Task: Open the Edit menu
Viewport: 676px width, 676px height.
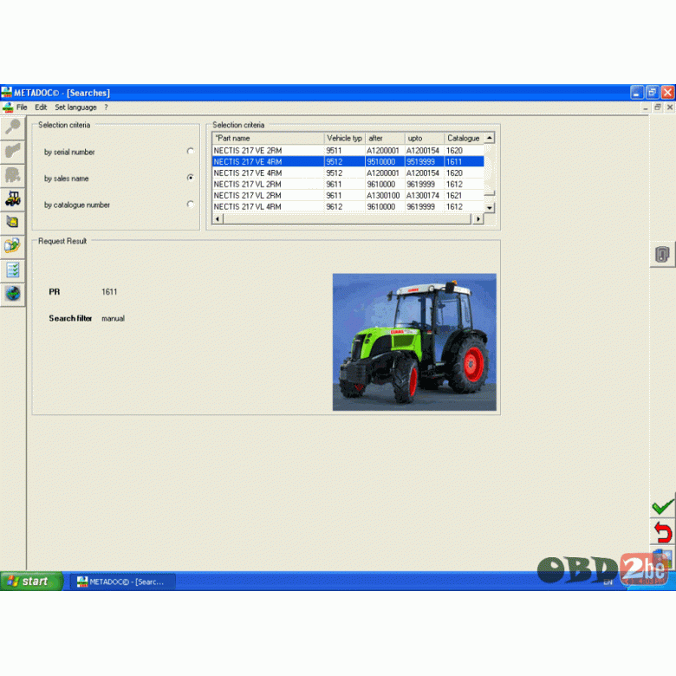Action: point(41,107)
